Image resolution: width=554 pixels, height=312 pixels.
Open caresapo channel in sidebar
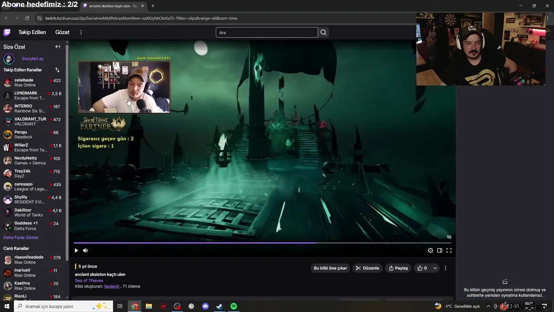coord(33,186)
